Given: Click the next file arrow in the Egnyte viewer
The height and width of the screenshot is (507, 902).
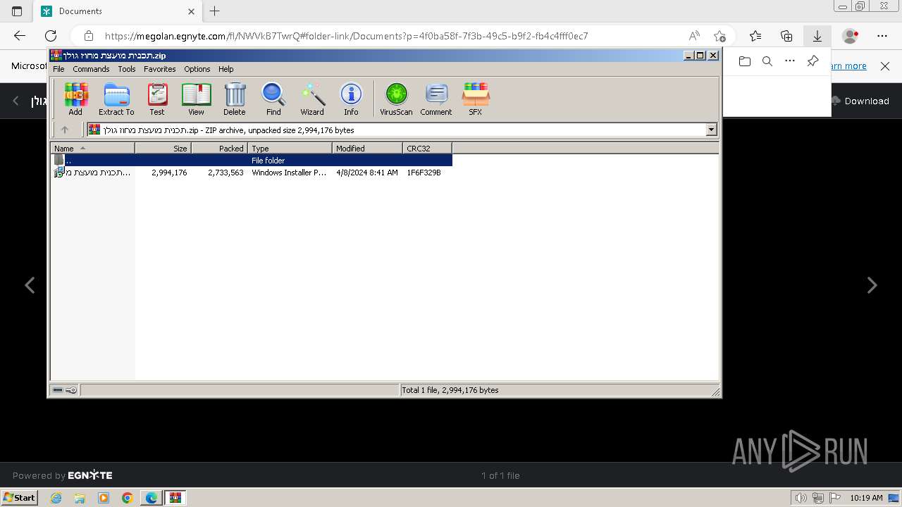Looking at the screenshot, I should [x=872, y=285].
